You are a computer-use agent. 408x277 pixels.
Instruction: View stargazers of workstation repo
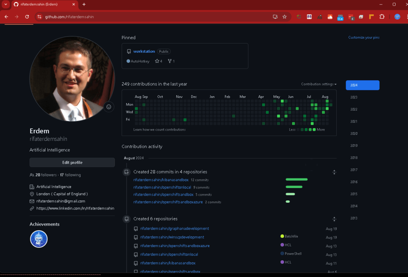pyautogui.click(x=158, y=61)
